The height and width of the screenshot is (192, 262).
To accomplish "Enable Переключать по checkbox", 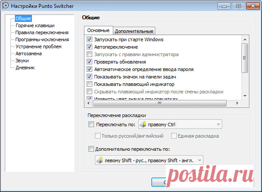I will click(x=91, y=124).
